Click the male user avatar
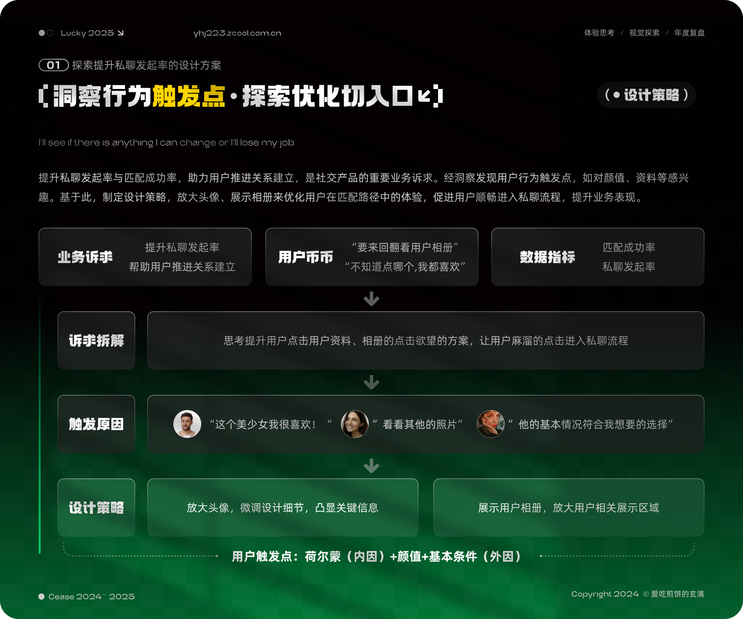This screenshot has height=619, width=743. [x=187, y=424]
